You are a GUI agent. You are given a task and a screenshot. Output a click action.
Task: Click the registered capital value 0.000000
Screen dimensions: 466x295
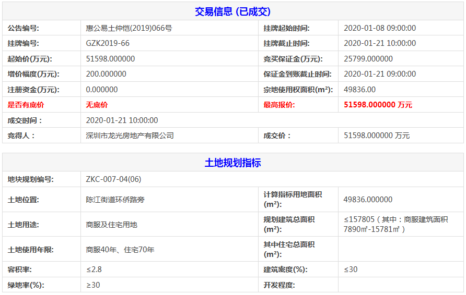click(102, 90)
